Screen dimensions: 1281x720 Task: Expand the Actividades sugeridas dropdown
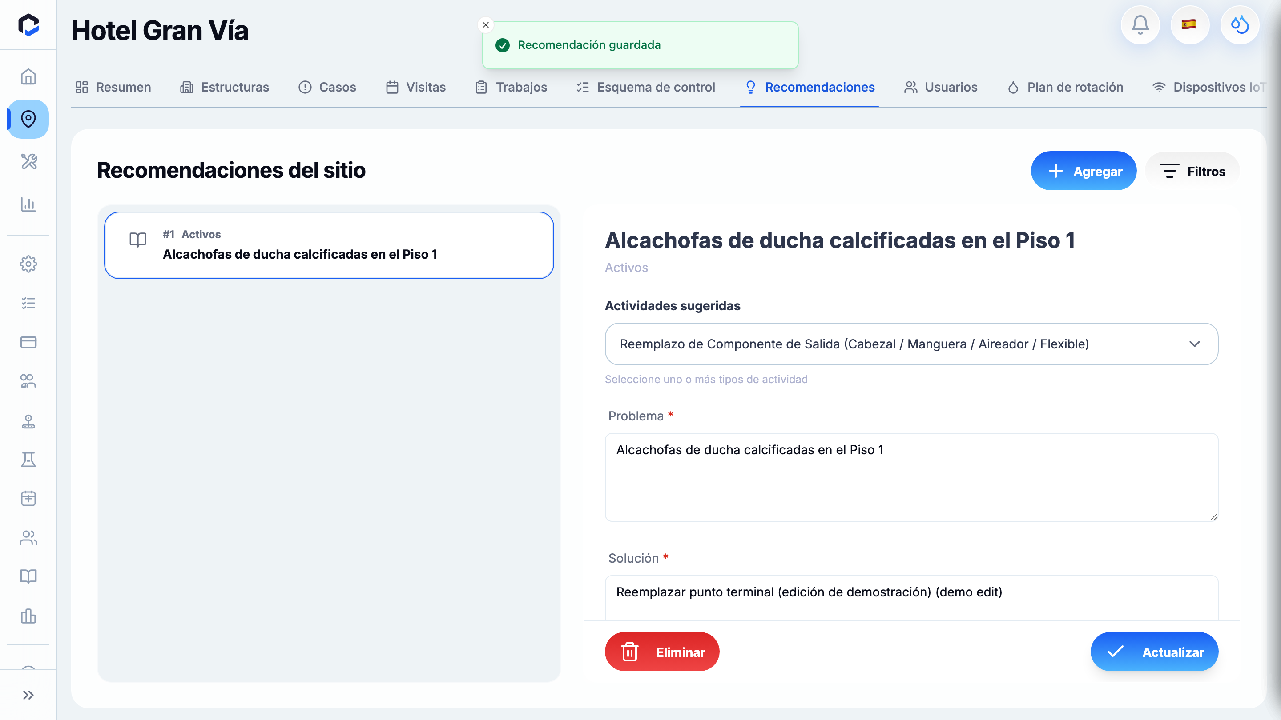911,344
